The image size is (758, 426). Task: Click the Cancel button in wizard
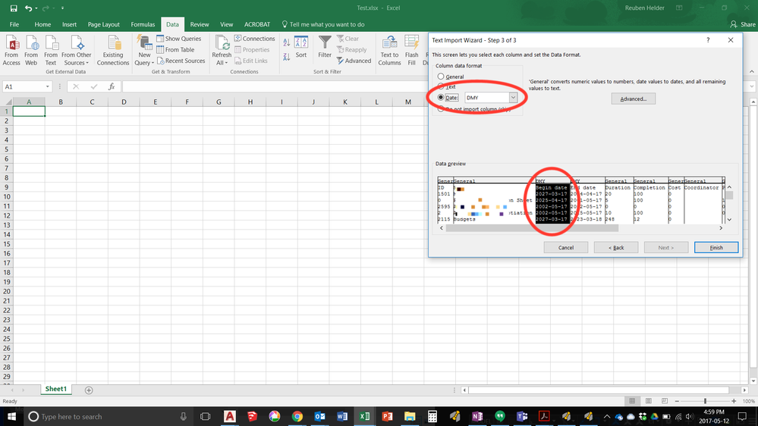[x=565, y=247]
